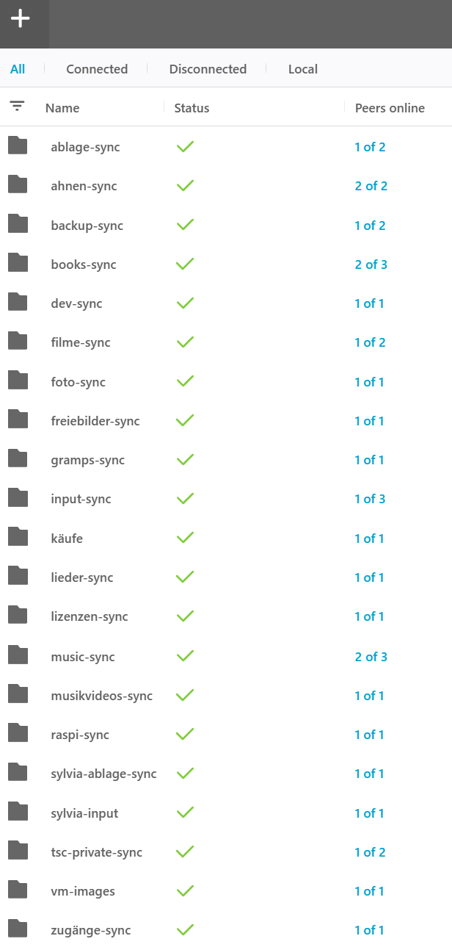Click the ablage-sync folder icon
Screen dimensions: 452x947
[x=18, y=146]
